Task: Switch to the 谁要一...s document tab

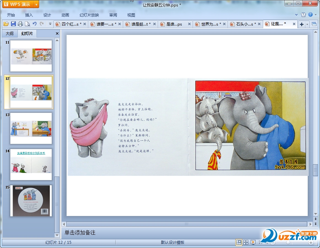Action: (103, 24)
